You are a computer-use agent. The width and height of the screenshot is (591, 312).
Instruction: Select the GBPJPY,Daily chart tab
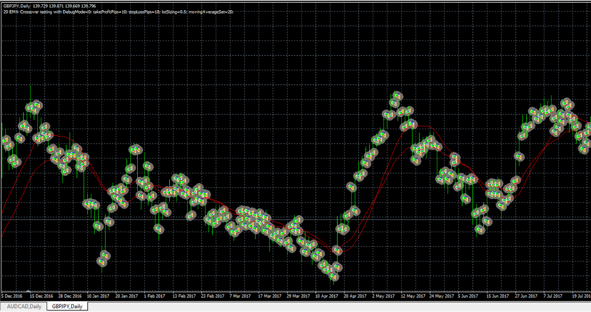pyautogui.click(x=68, y=306)
